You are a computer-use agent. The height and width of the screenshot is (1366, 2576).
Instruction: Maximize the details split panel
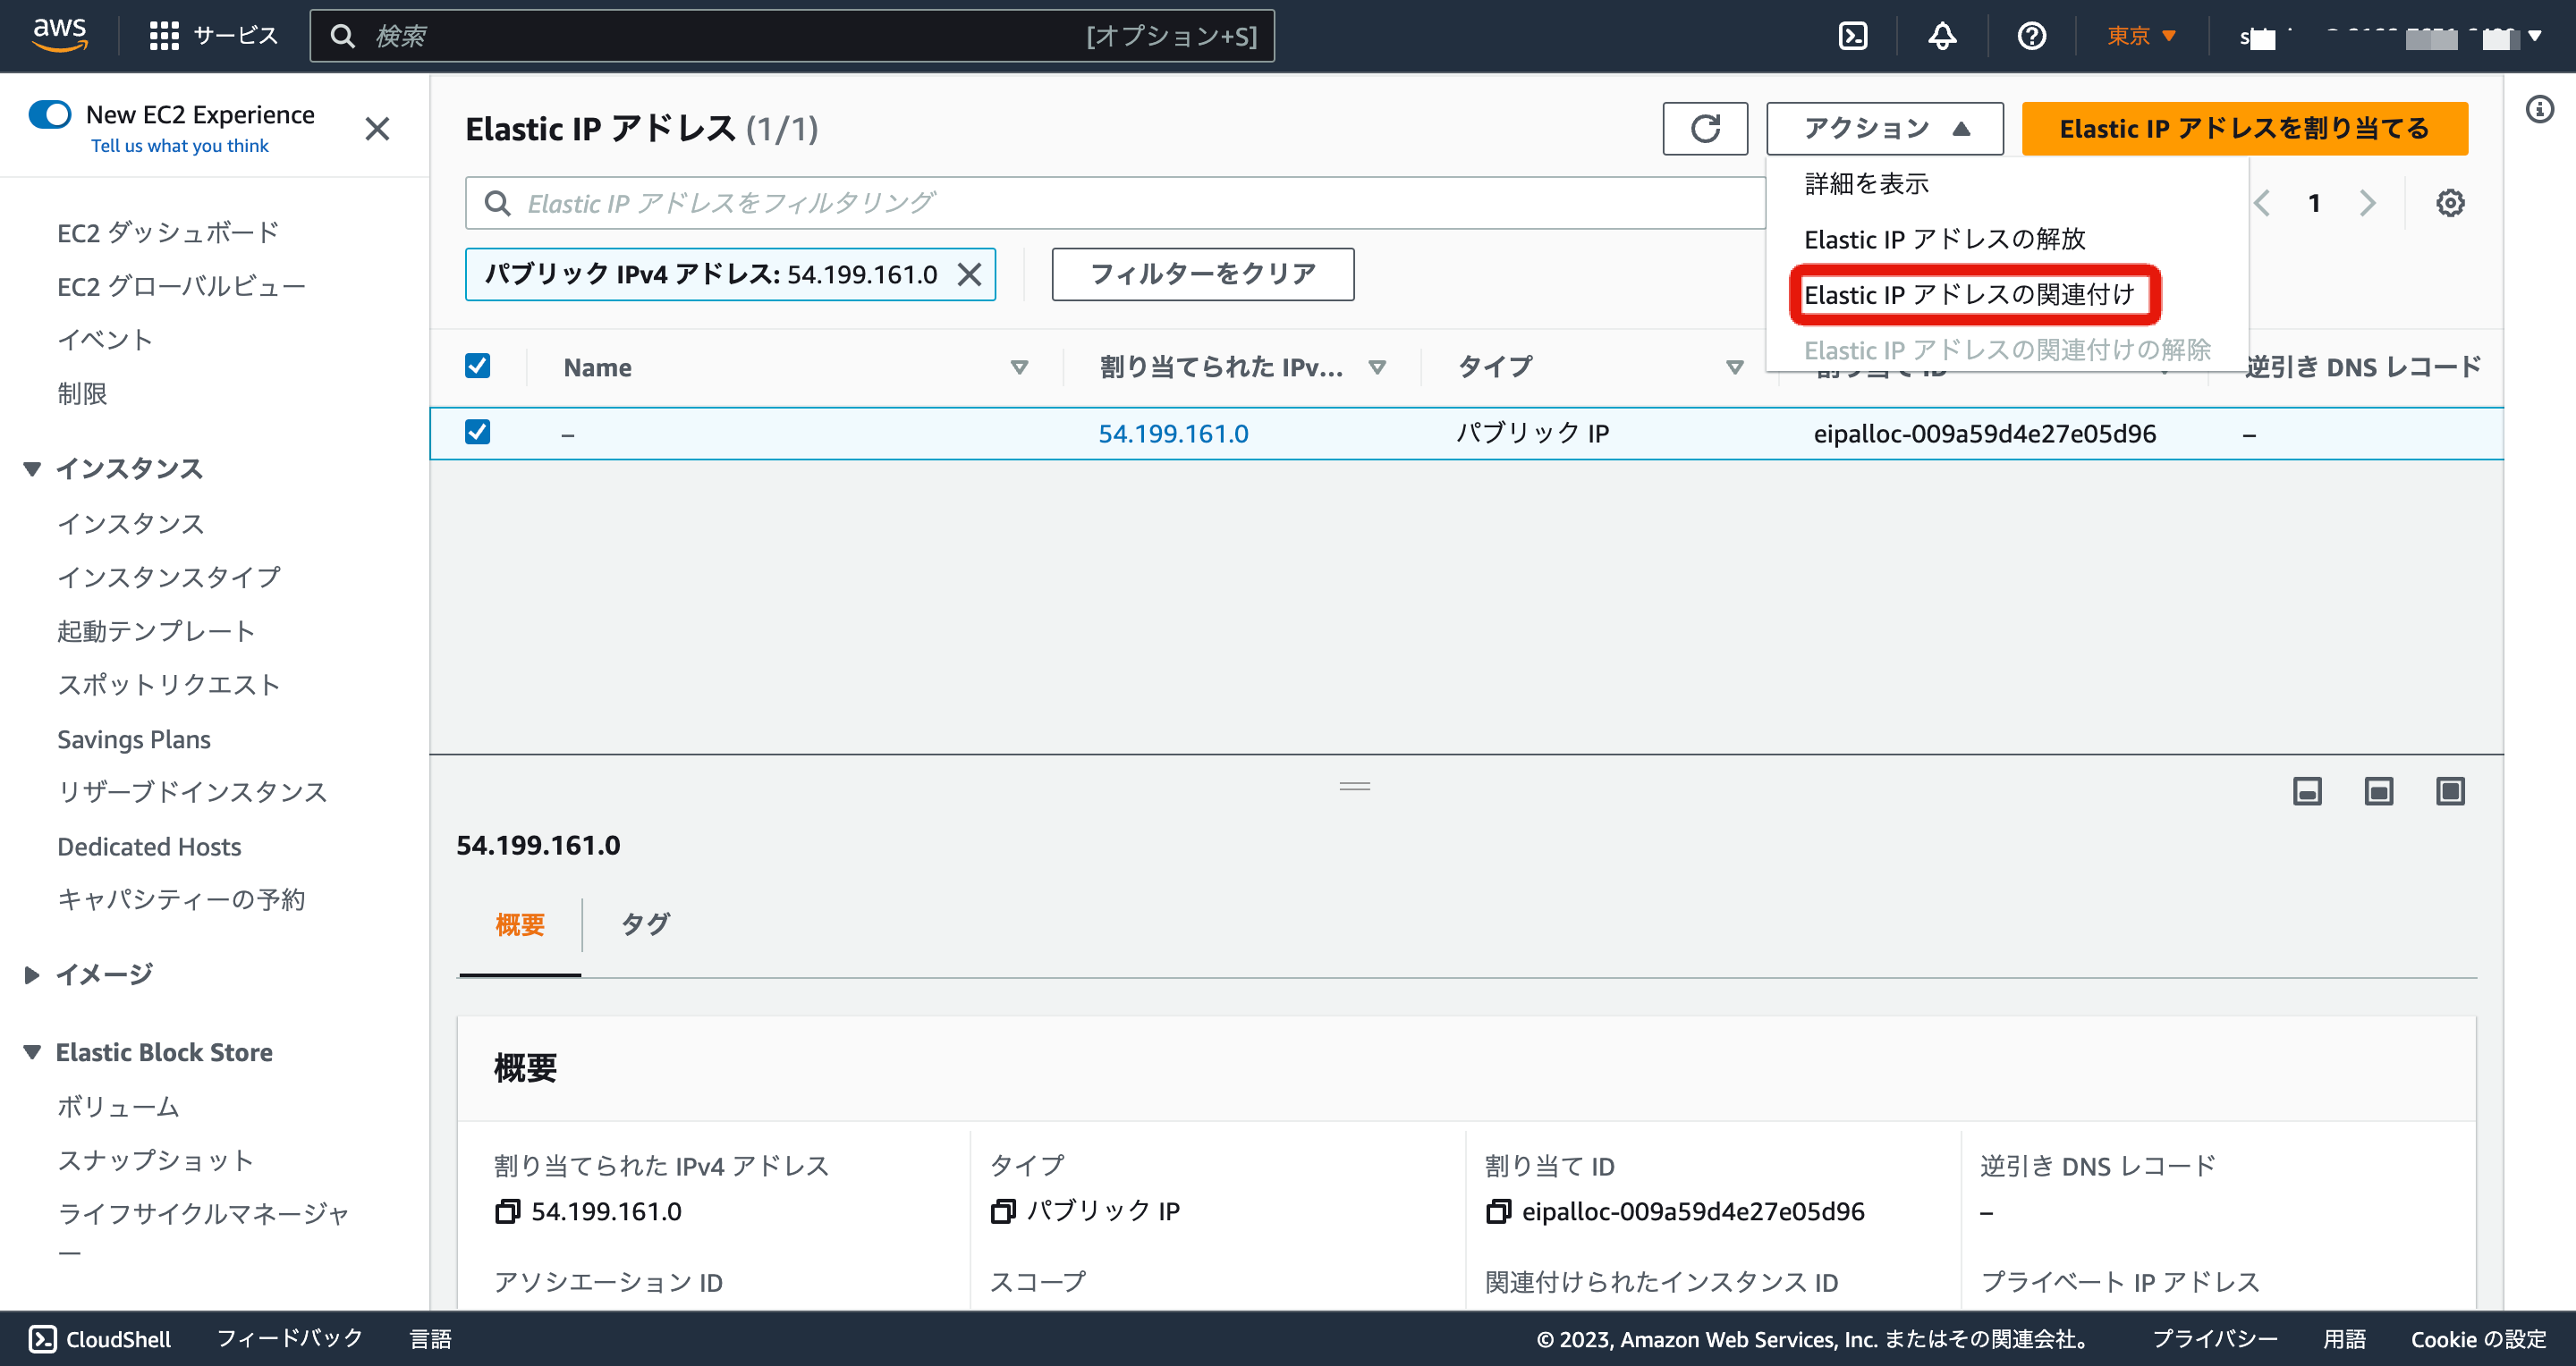click(2449, 791)
